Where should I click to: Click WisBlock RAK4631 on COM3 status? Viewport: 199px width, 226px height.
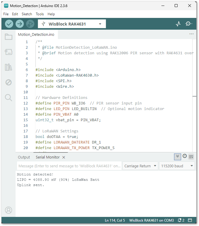(x=151, y=220)
